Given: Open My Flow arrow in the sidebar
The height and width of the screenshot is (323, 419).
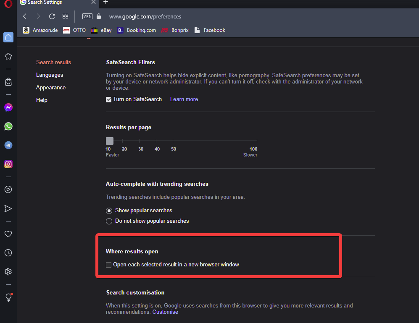Looking at the screenshot, I should pyautogui.click(x=8, y=208).
